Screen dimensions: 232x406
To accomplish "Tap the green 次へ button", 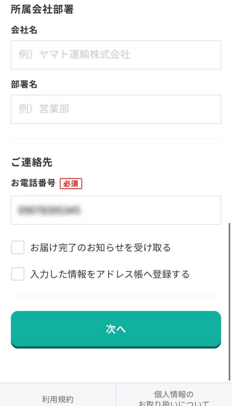I will (x=116, y=329).
